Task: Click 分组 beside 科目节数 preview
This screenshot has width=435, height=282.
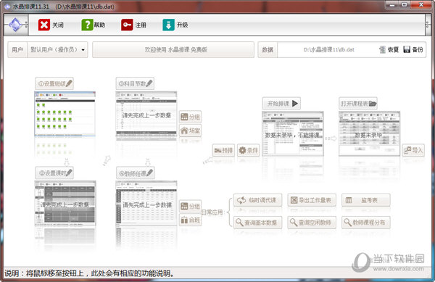Action: tap(190, 117)
